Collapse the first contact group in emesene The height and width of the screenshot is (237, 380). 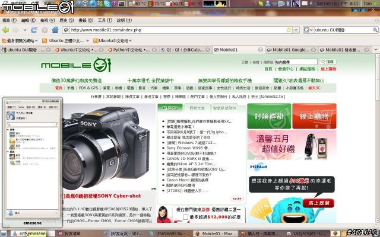8,130
